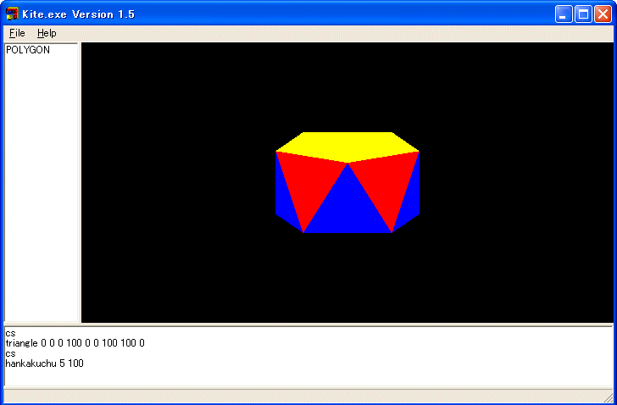The height and width of the screenshot is (405, 617).
Task: Click the first 'cs' line in the command log
Action: (10, 334)
